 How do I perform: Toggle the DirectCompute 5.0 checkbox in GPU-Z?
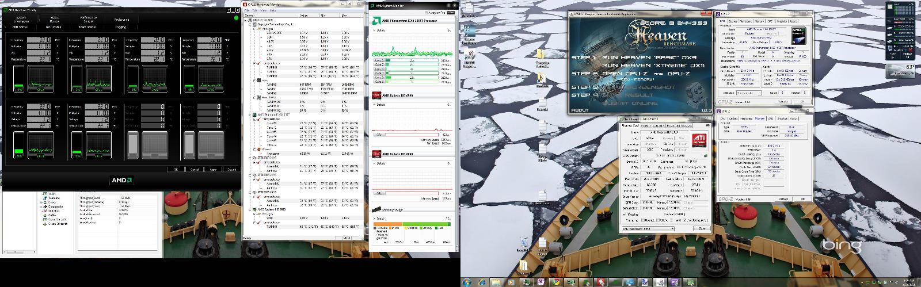tap(686, 220)
